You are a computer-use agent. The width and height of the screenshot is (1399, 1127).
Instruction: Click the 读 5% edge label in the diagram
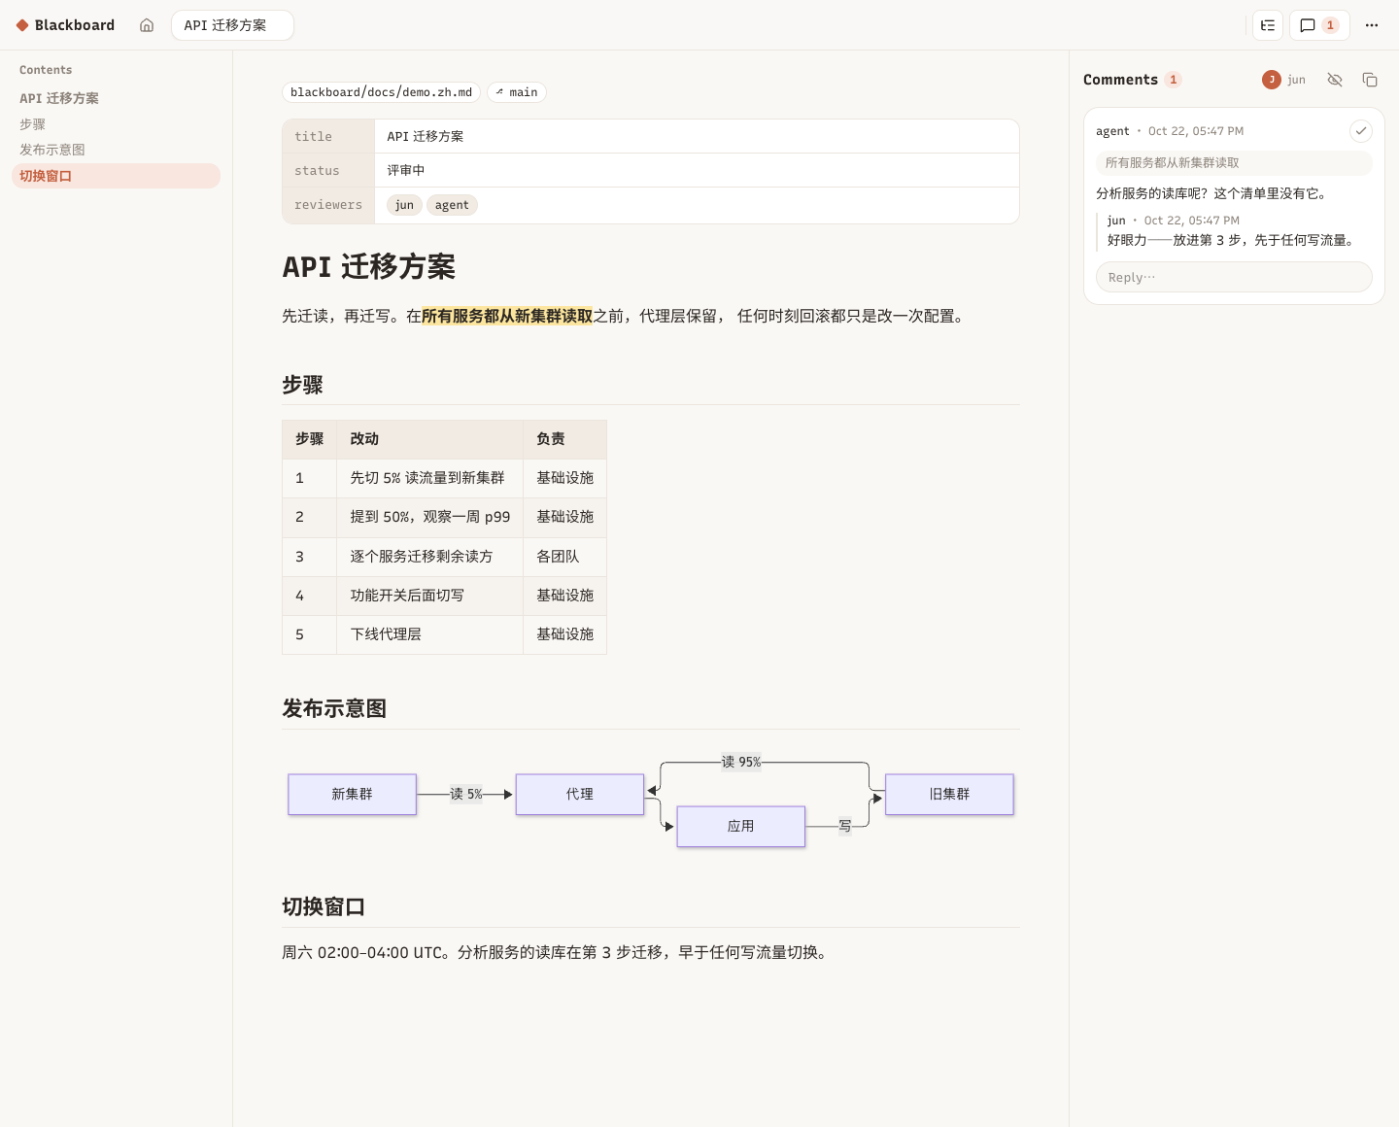pyautogui.click(x=466, y=794)
